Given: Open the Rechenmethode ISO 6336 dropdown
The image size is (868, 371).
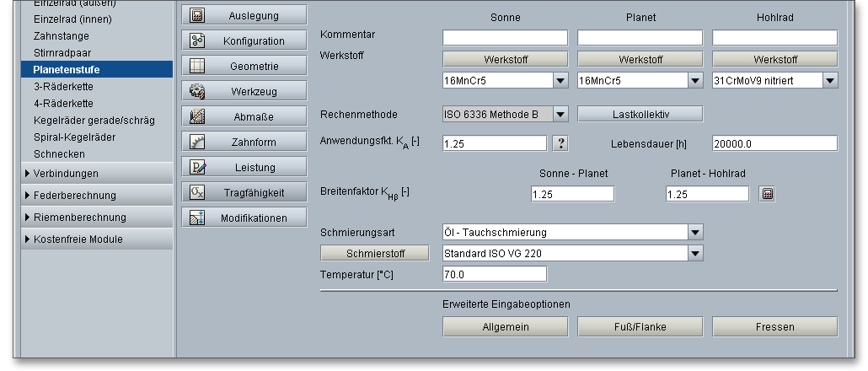Looking at the screenshot, I should click(x=560, y=114).
